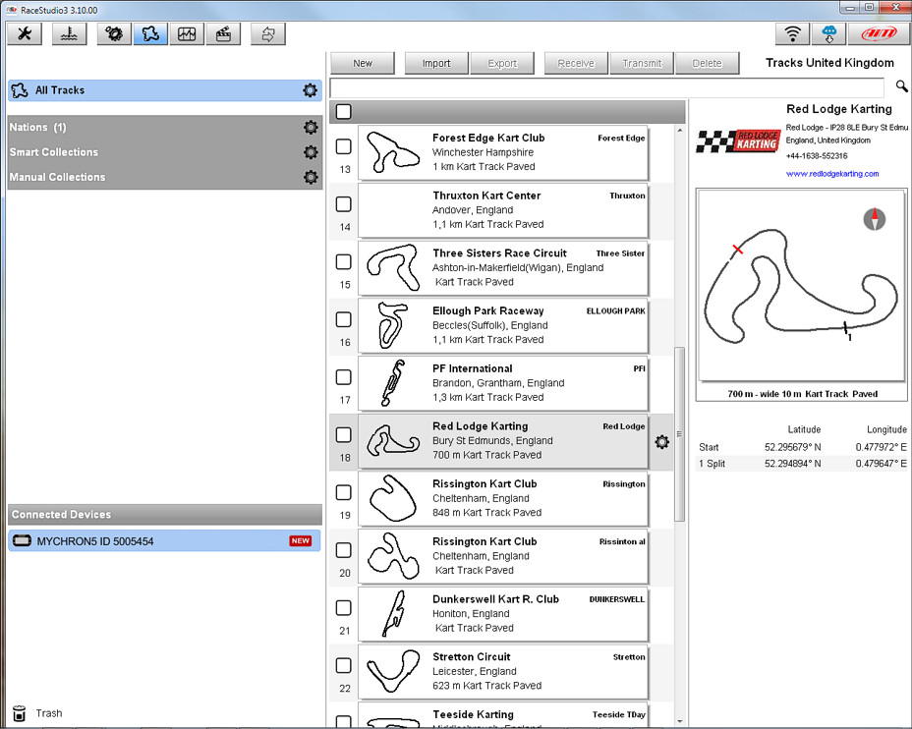Select the MYCHRON5 device icon
Viewport: 912px width, 729px height.
[22, 541]
